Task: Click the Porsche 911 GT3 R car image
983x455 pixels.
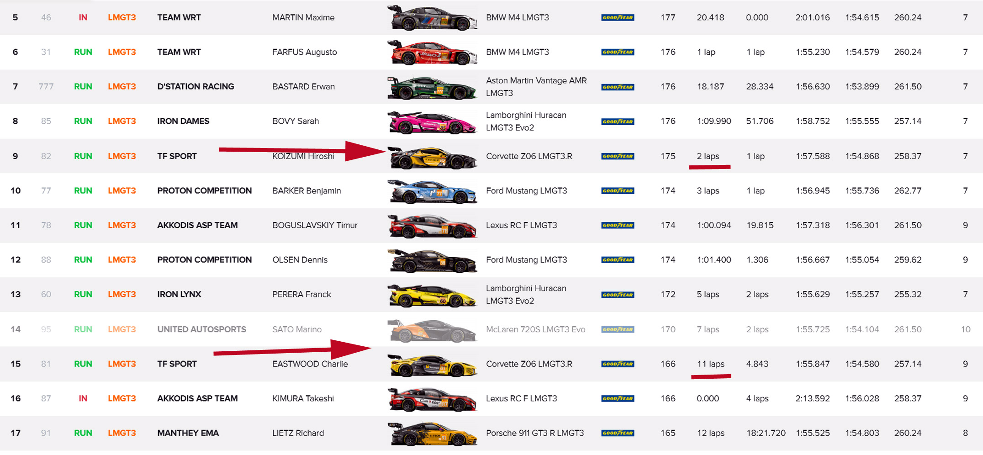Action: point(432,434)
